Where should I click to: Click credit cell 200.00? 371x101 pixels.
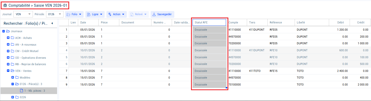(x=360, y=37)
